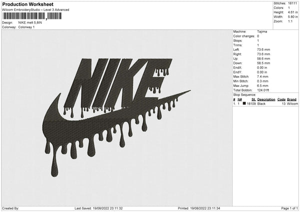Image resolution: width=300 pixels, height=212 pixels.
Task: Click the EndY value 0.00 in
Action: [x=262, y=72]
